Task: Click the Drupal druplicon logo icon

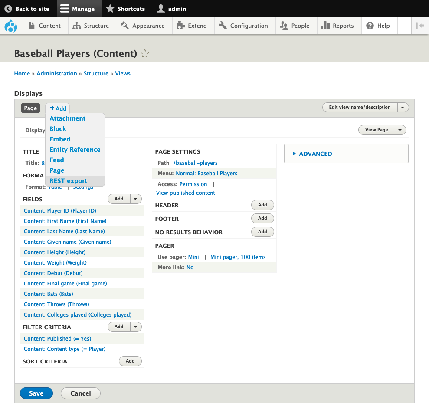Action: 11,26
